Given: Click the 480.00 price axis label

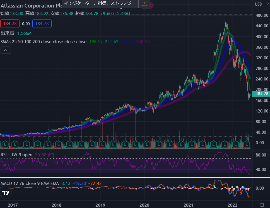Looking at the screenshot, I should click(262, 15).
